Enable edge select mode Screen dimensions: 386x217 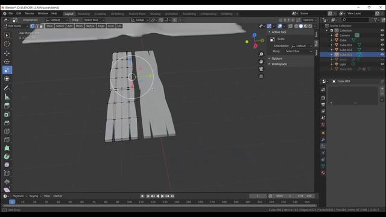click(x=37, y=26)
